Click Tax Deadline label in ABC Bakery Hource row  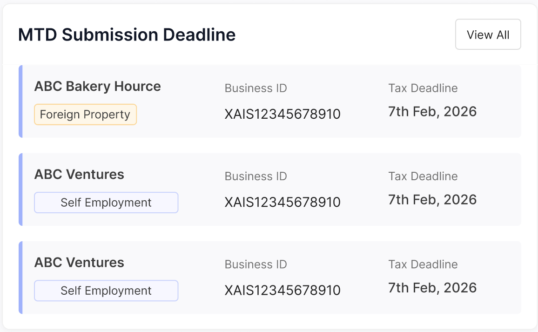[x=423, y=88]
